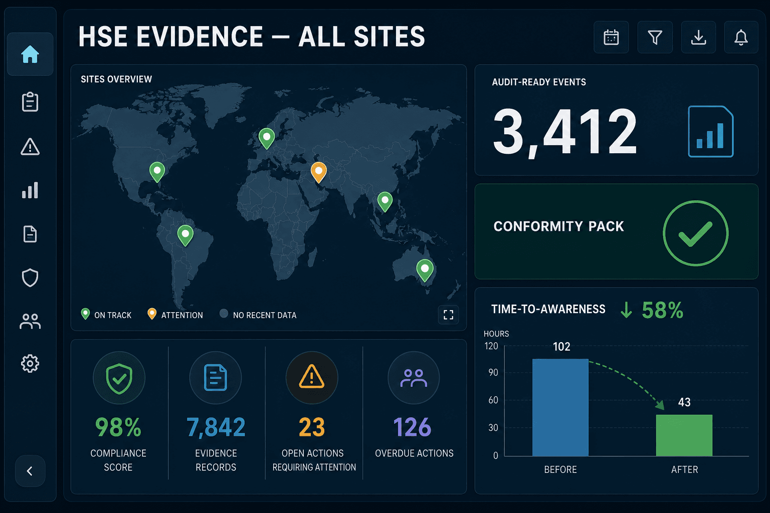The height and width of the screenshot is (513, 770).
Task: Click the 102 value above Before bar
Action: pyautogui.click(x=561, y=347)
